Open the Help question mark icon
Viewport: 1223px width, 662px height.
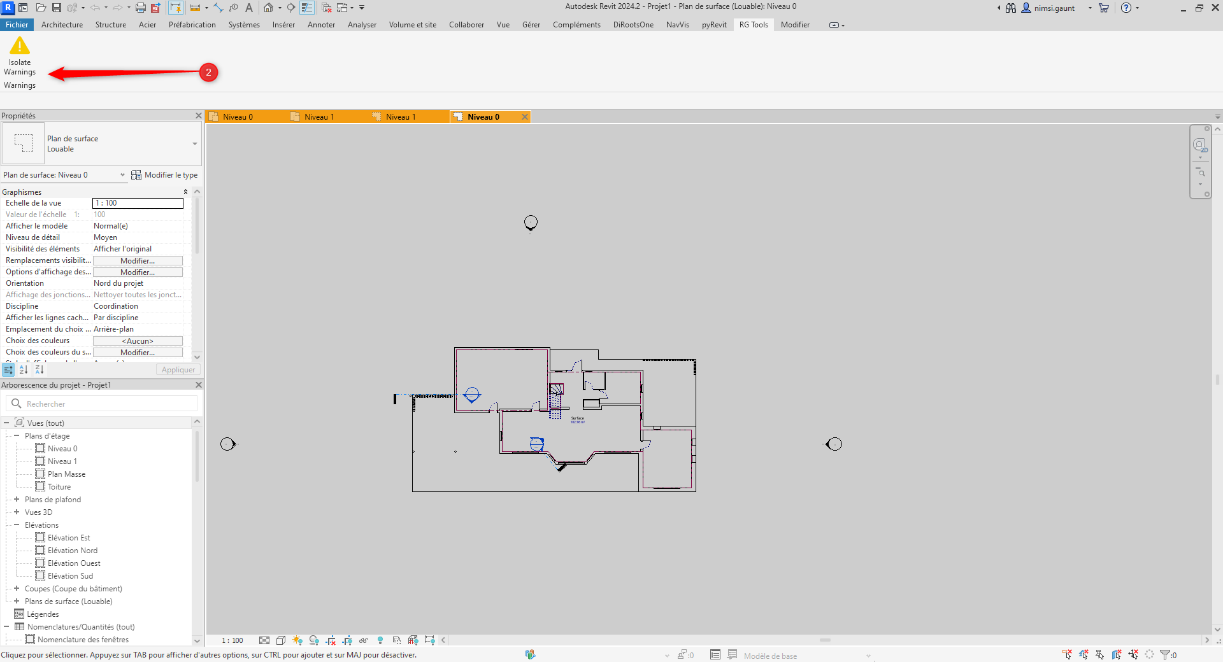1126,8
